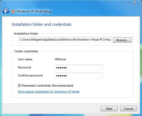Image resolution: width=142 pixels, height=116 pixels.
Task: Focus the Confirm password input box
Action: 79,76
